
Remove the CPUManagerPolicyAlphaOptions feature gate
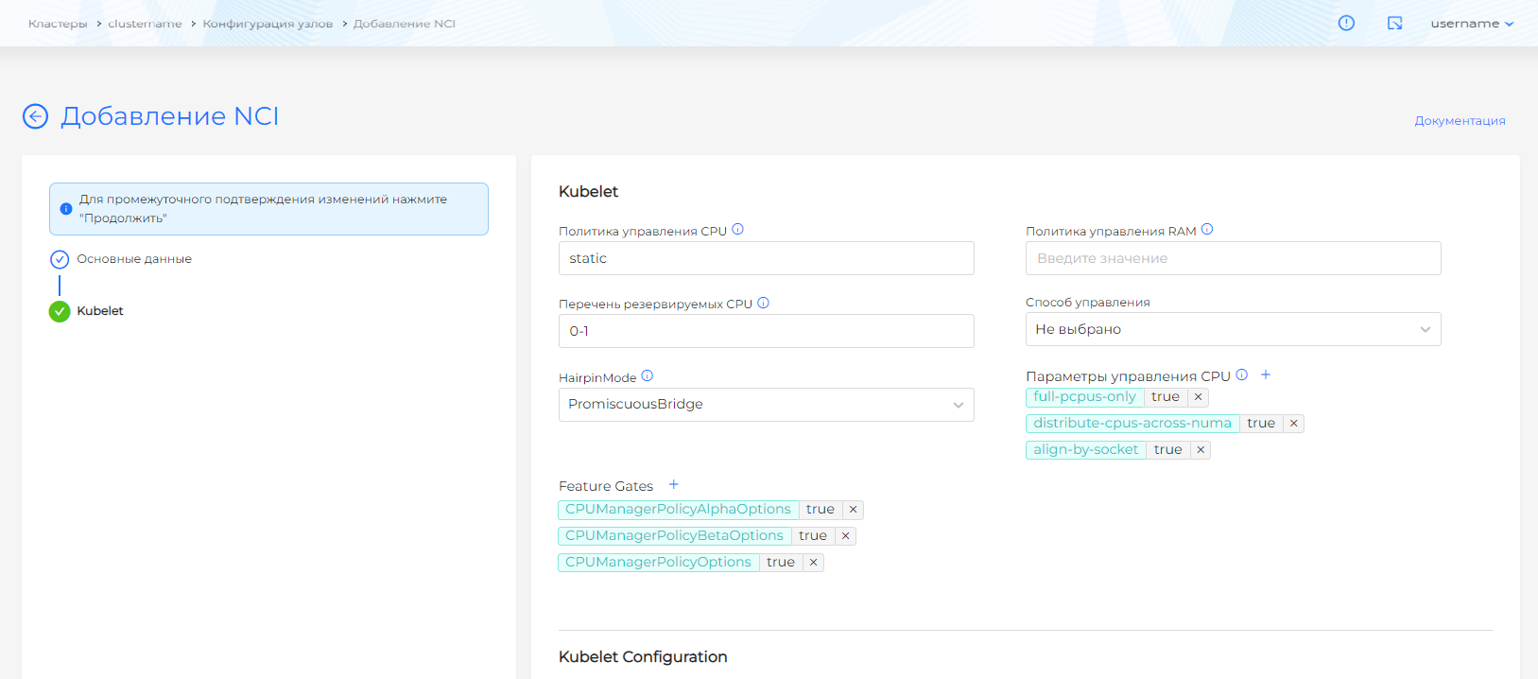[853, 510]
